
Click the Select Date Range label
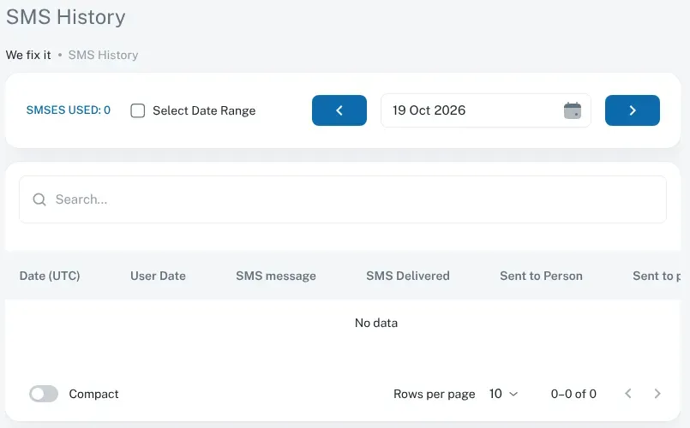(x=204, y=110)
